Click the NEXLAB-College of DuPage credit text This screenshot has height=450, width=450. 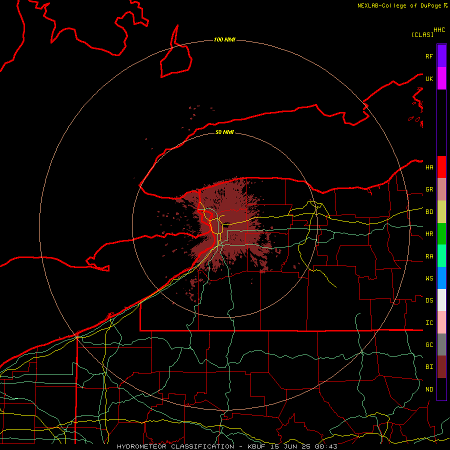click(x=399, y=5)
